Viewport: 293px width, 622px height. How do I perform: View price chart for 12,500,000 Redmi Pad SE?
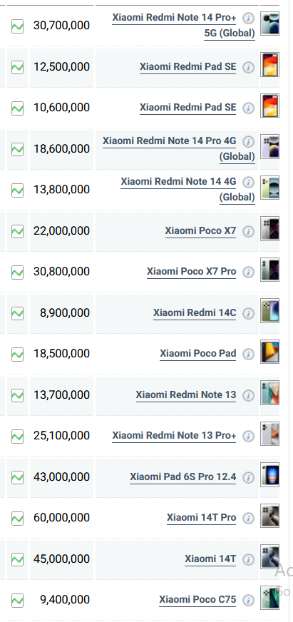click(x=17, y=67)
